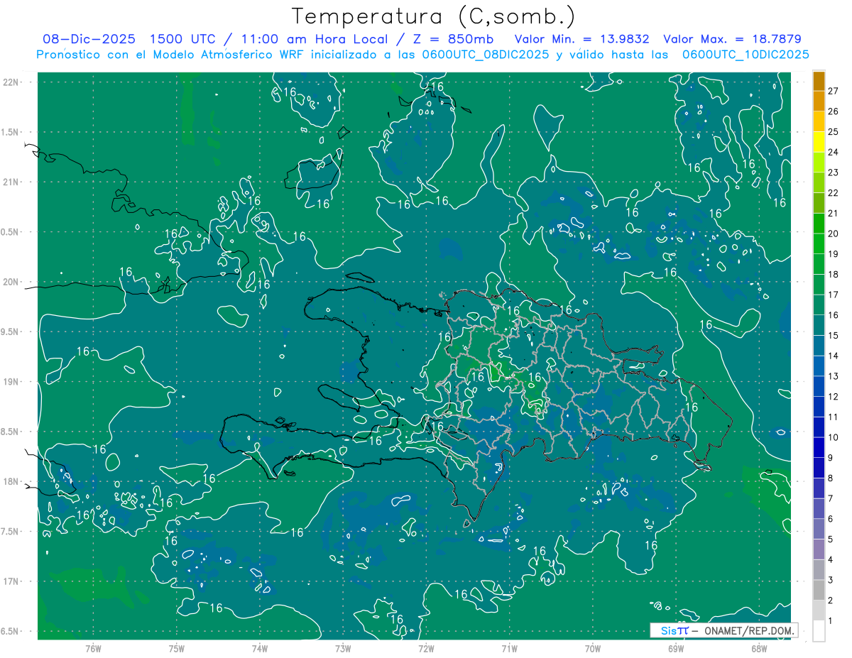Click the brown-orange swatch above 27
852x658 pixels.
coord(819,81)
